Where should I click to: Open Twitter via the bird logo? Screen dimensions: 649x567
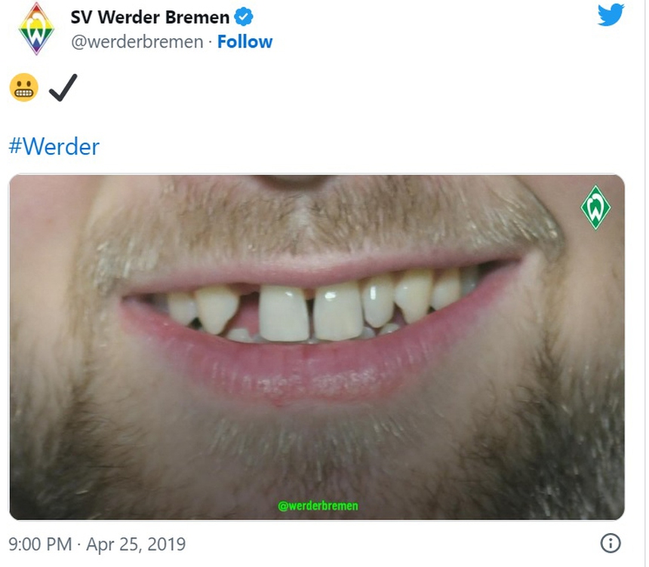click(611, 15)
